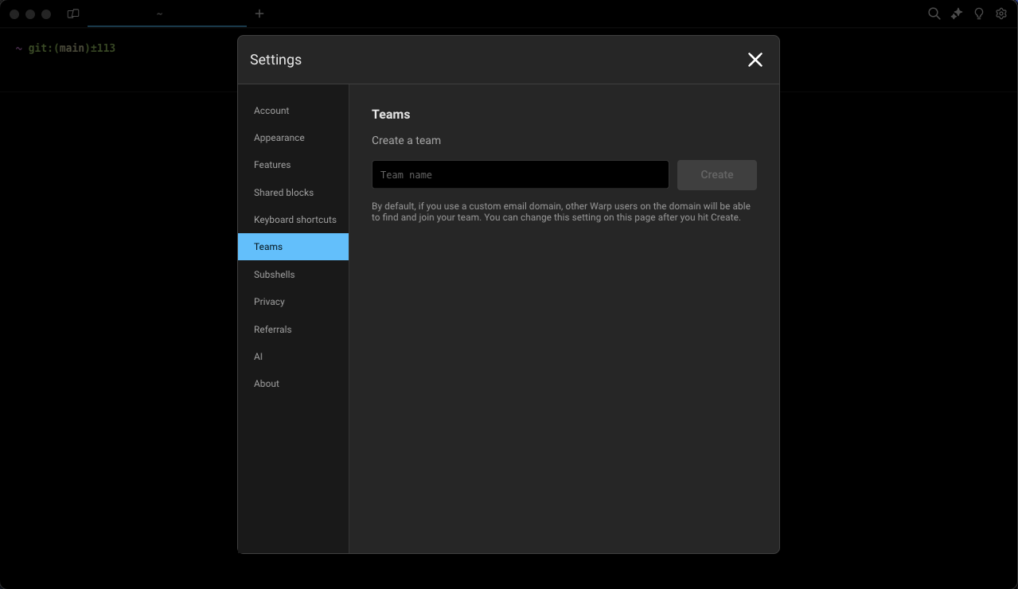Click the Warp AI sparkle icon

(x=957, y=14)
